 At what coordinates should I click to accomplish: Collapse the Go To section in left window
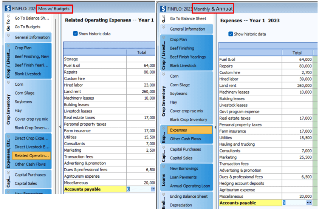8,16
